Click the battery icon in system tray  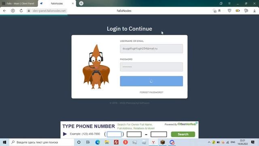(x=218, y=142)
